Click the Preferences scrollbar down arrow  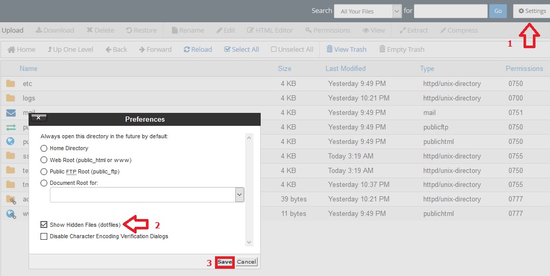(x=249, y=242)
